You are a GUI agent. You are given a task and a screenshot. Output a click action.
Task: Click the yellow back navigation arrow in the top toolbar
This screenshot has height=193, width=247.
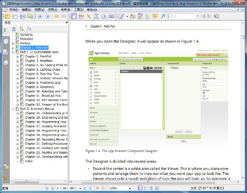[x=56, y=16]
